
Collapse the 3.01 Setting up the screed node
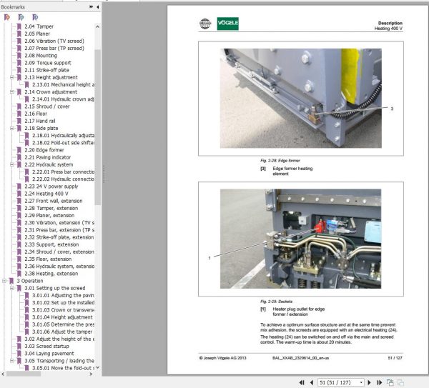[11, 288]
